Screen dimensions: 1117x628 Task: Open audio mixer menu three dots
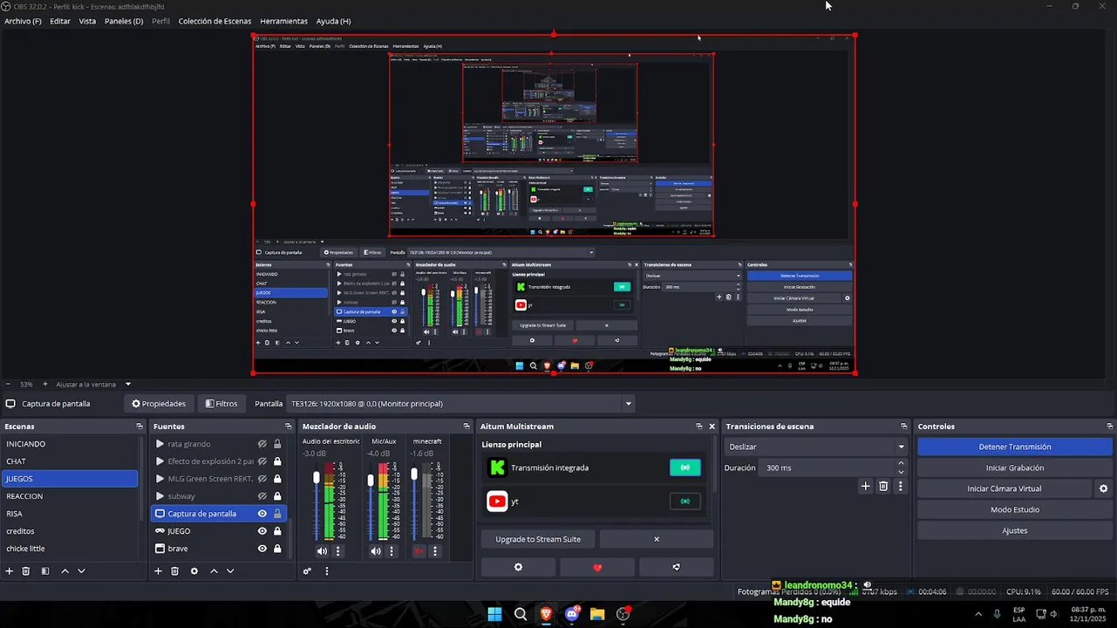pyautogui.click(x=327, y=571)
